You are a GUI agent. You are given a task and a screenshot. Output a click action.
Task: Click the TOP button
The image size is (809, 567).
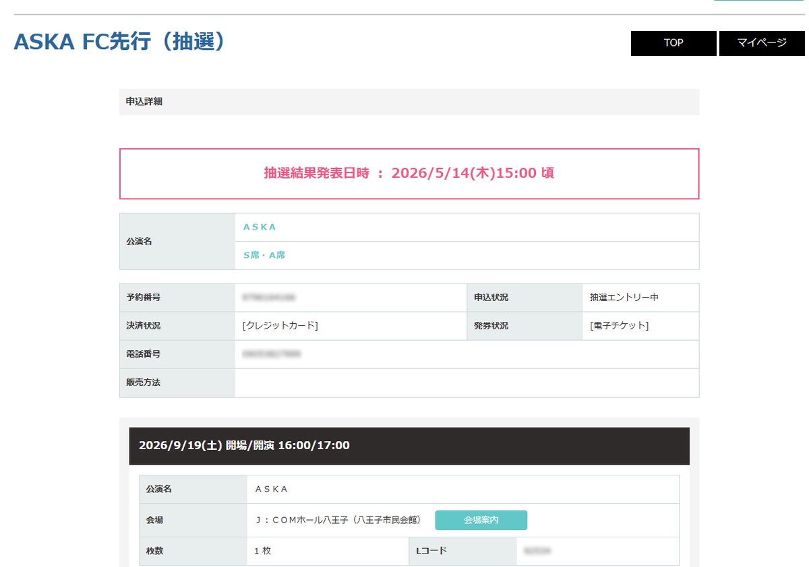click(x=673, y=43)
